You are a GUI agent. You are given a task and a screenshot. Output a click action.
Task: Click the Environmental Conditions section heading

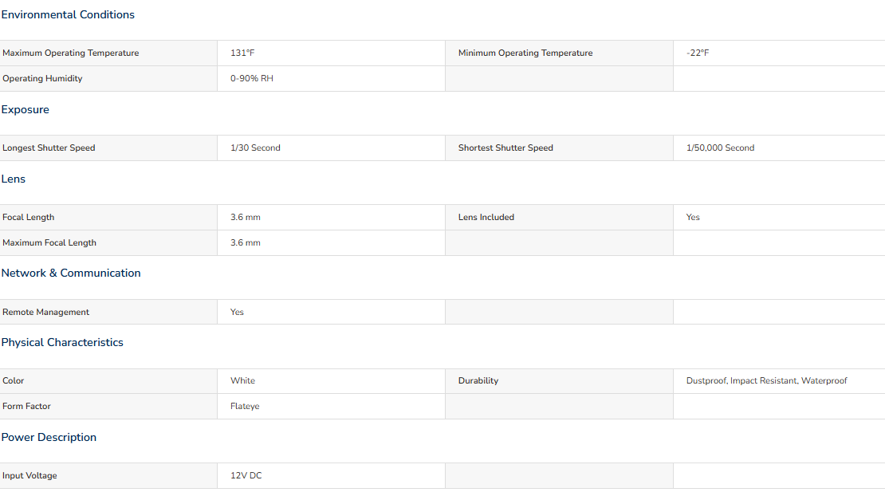[68, 14]
